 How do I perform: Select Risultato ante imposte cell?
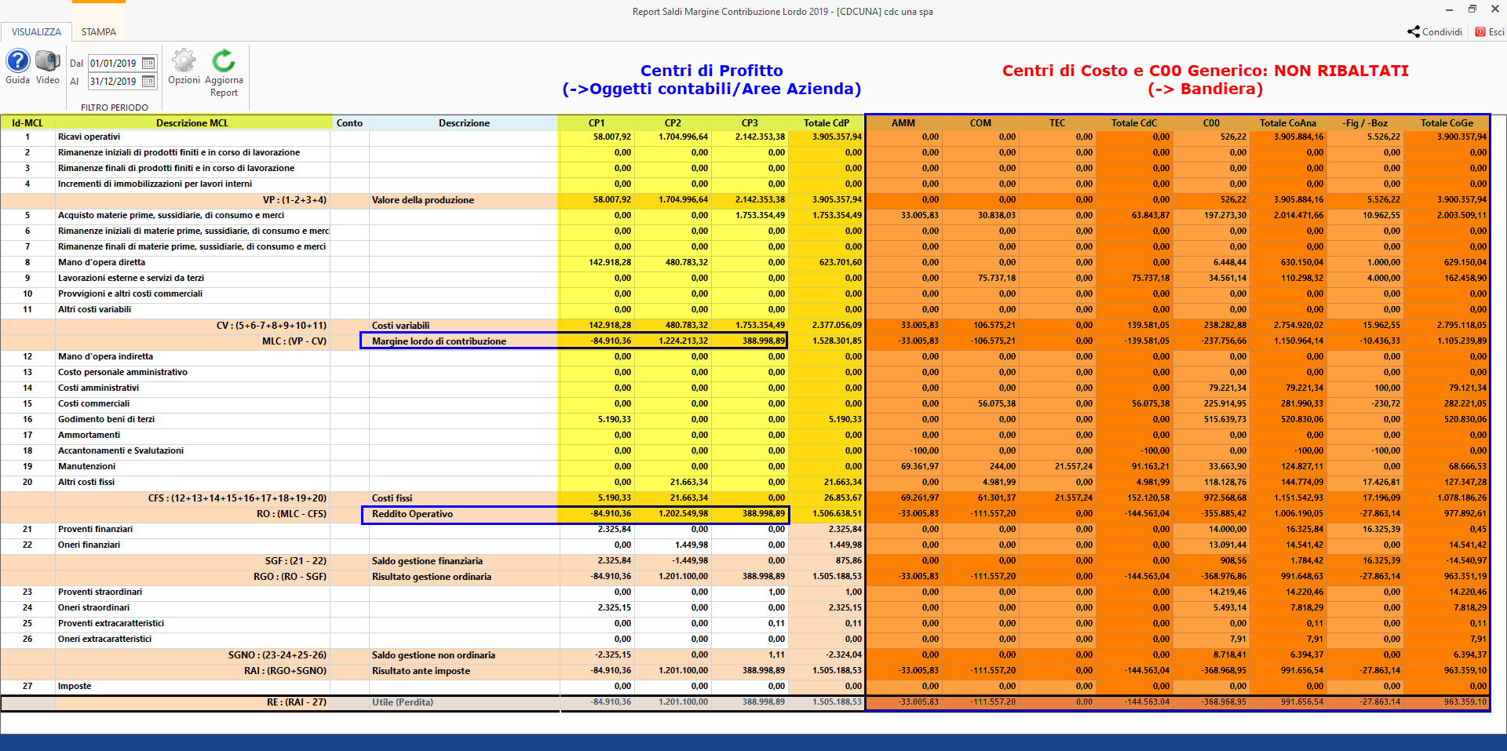click(x=463, y=671)
